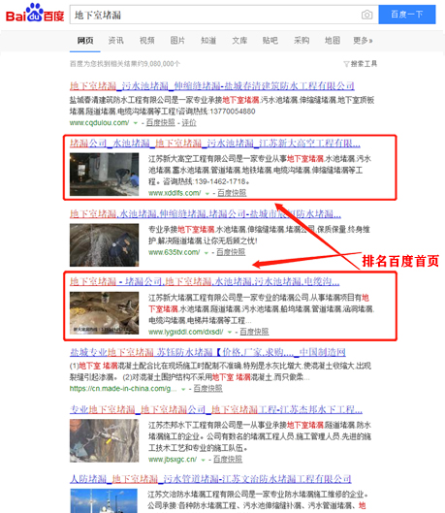Expand dropdown arrow beside www.xddlfs.com
The height and width of the screenshot is (513, 445).
click(x=207, y=194)
